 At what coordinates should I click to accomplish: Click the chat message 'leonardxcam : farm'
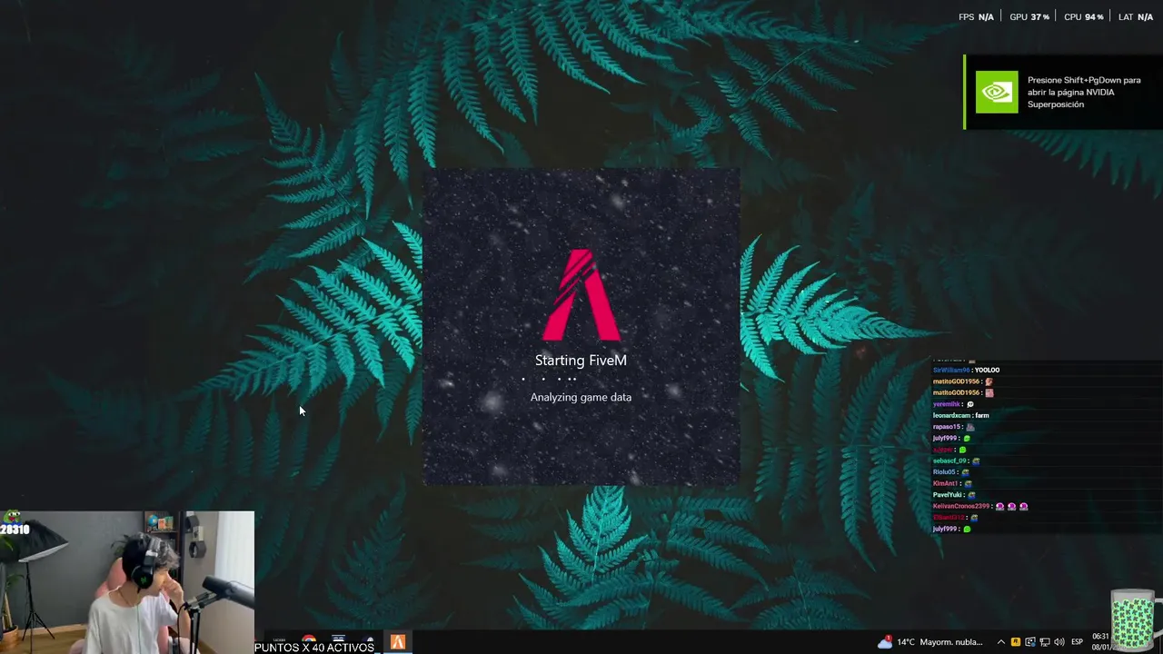pyautogui.click(x=960, y=415)
